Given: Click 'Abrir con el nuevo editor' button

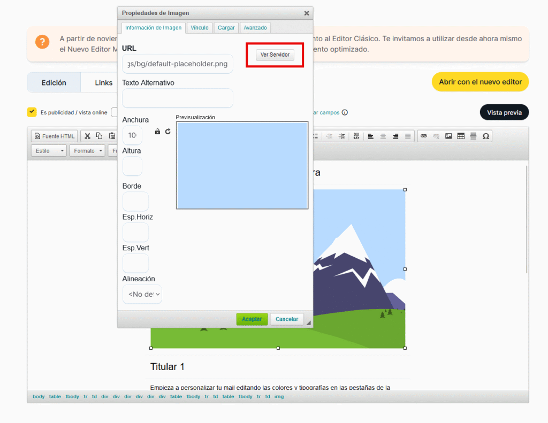Looking at the screenshot, I should (x=480, y=82).
